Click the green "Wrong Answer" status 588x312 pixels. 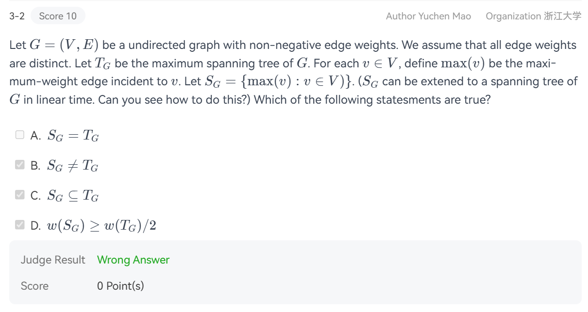pos(133,260)
